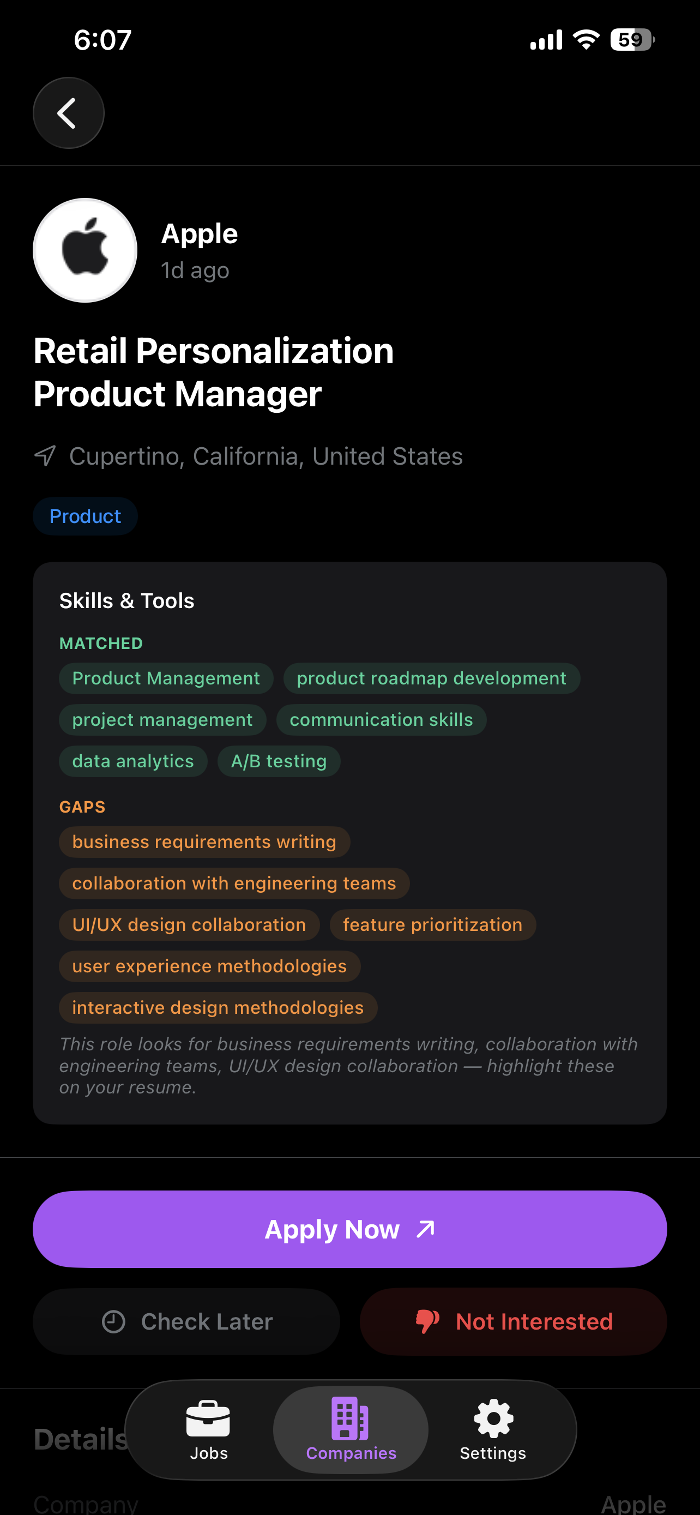The height and width of the screenshot is (1515, 700).
Task: Select the Product category tag
Action: (85, 516)
